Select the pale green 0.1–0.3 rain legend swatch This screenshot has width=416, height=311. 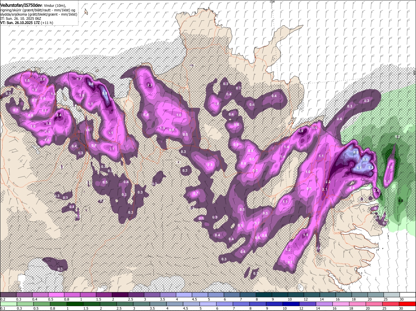8,304
